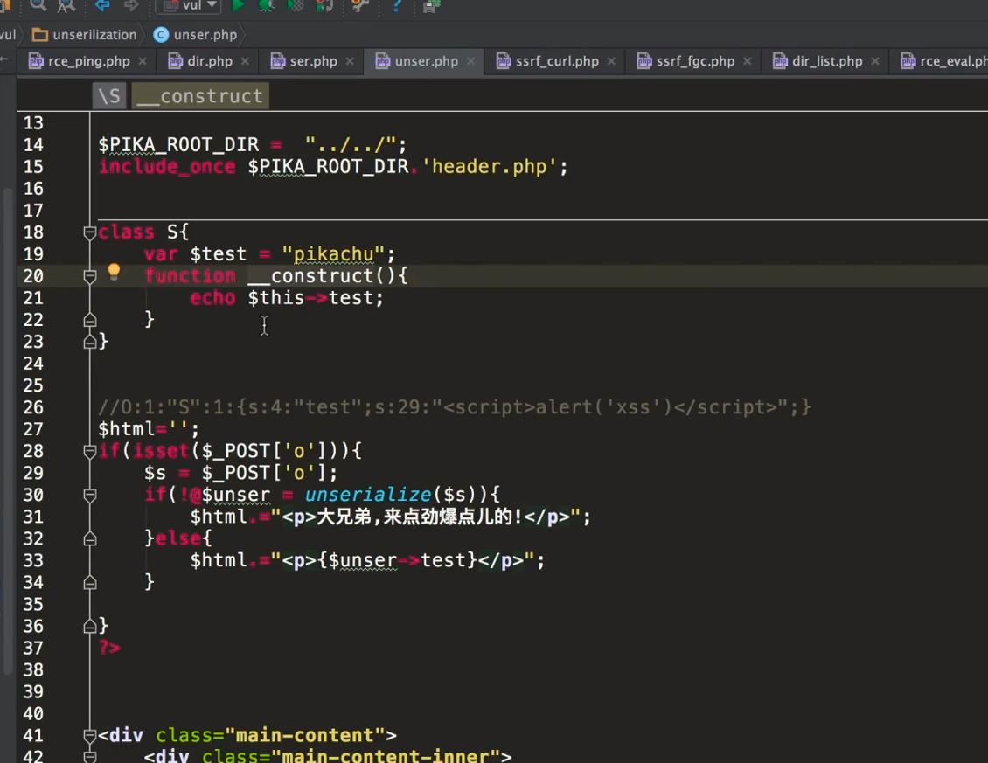Collapse the unserialize if-block on line 30

tap(90, 496)
